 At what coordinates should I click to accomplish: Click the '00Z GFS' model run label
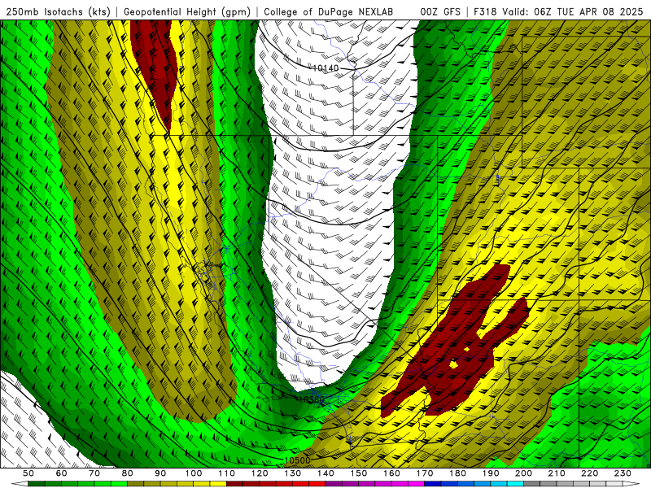point(440,11)
